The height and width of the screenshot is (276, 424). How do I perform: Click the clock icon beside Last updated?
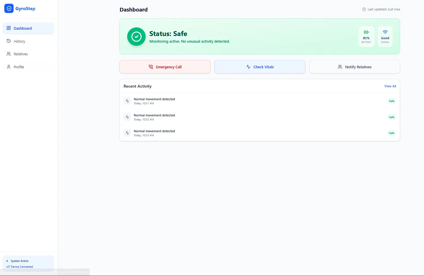pyautogui.click(x=364, y=10)
